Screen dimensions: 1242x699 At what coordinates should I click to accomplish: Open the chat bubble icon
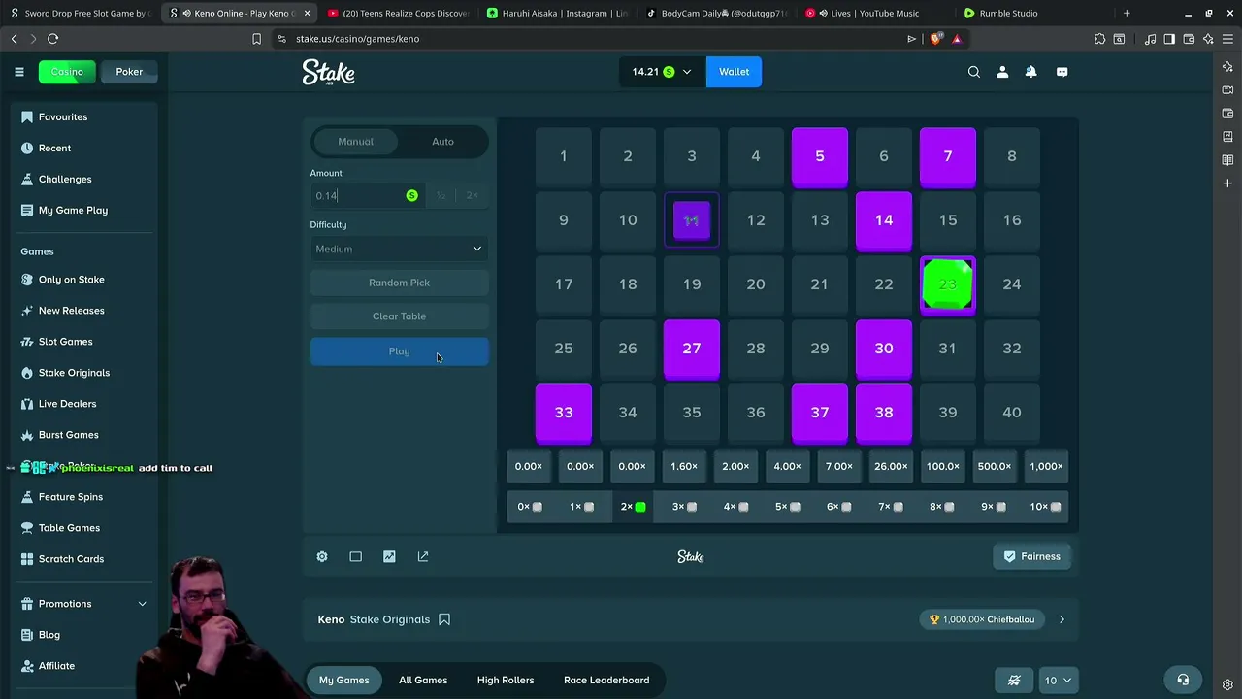[1062, 72]
